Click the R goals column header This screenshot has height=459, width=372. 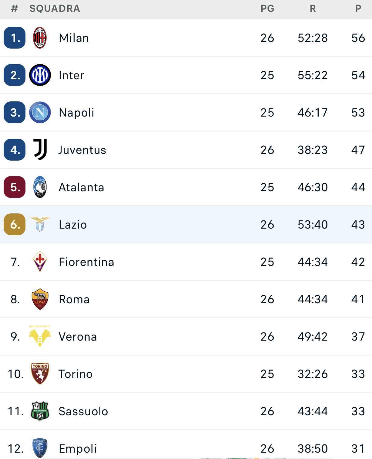313,8
